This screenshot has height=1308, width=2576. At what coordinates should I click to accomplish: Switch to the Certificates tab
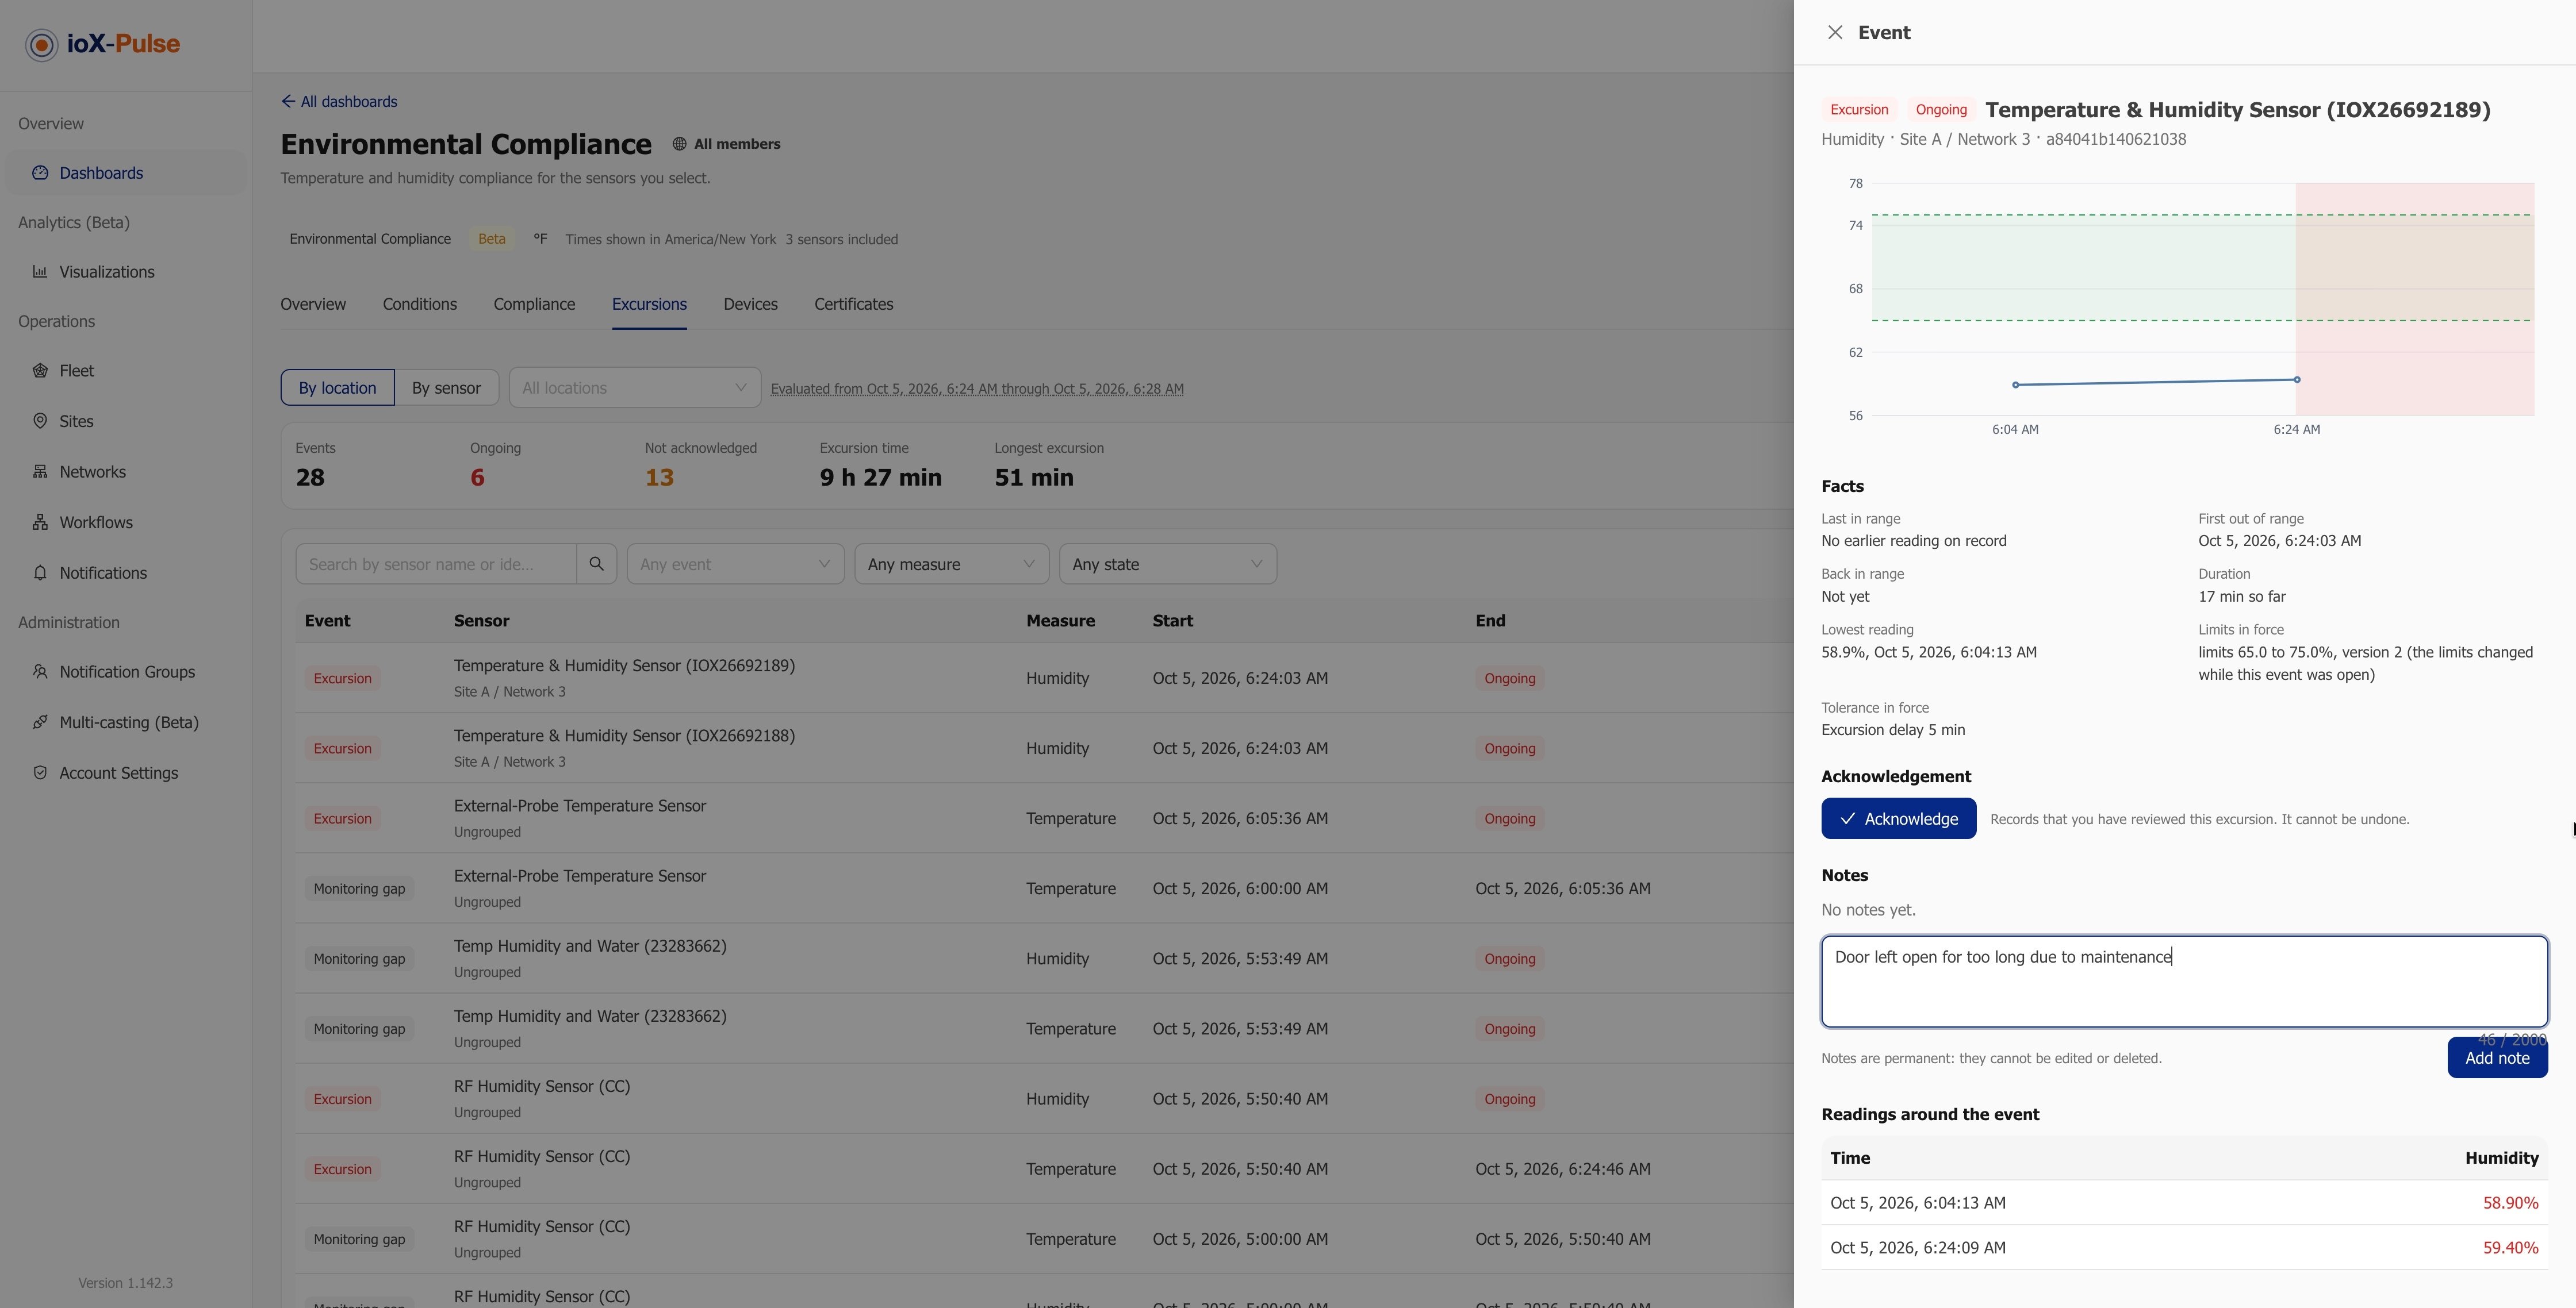tap(854, 304)
